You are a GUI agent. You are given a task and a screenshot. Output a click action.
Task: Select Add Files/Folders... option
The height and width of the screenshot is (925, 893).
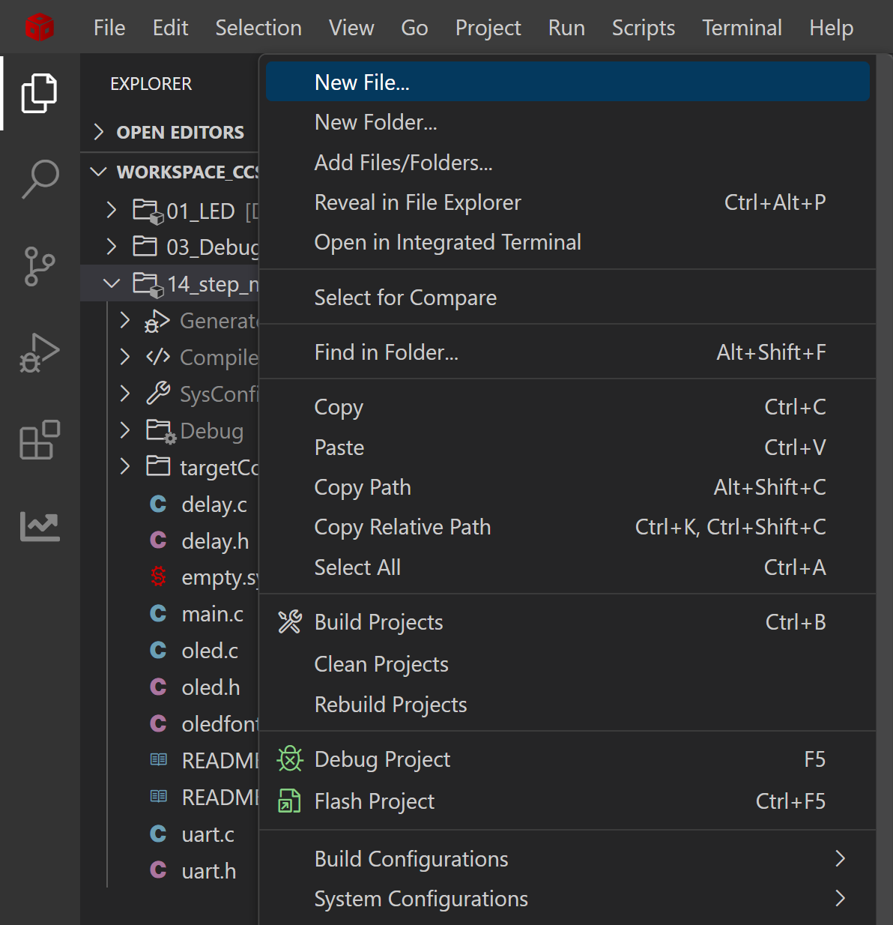tap(568, 163)
